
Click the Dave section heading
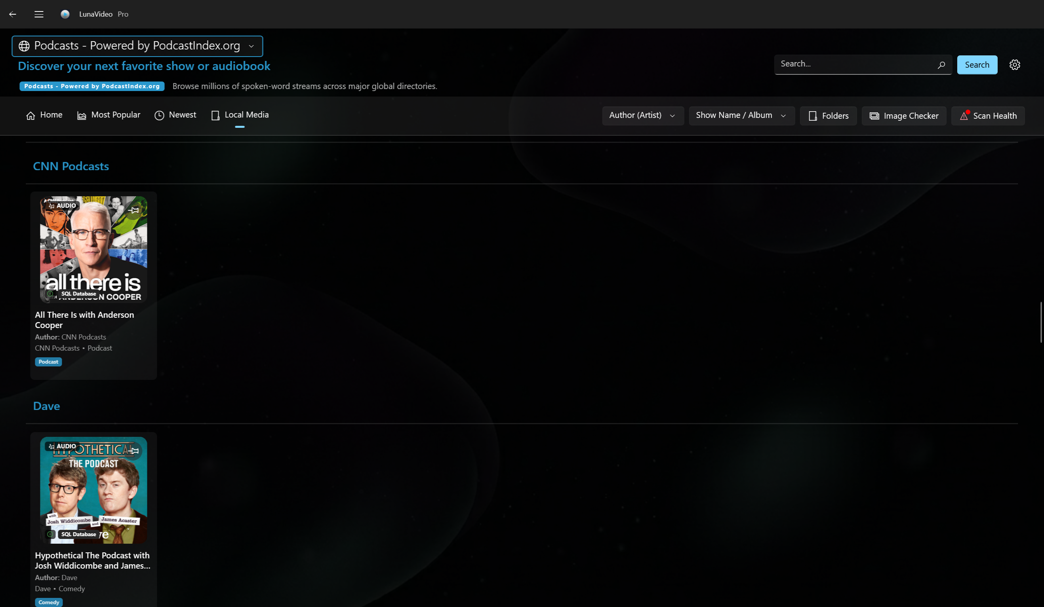(x=46, y=406)
